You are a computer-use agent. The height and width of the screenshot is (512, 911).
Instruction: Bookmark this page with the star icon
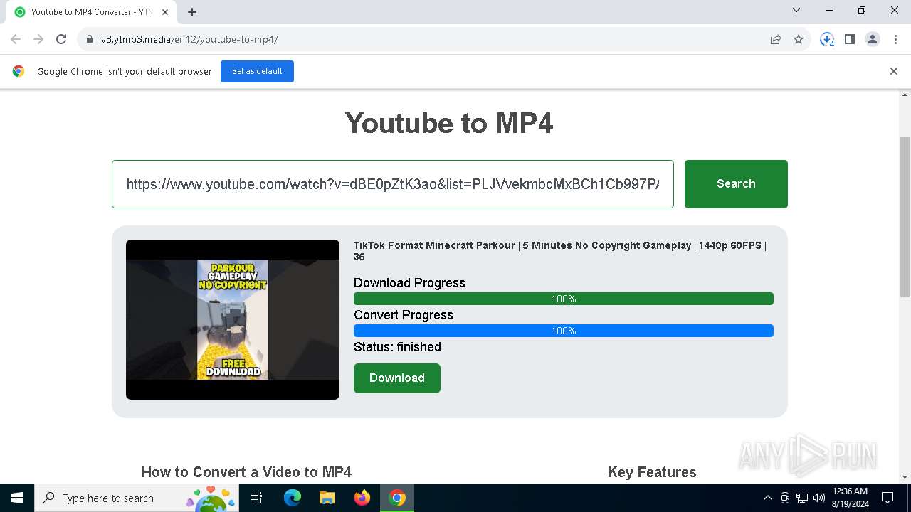pyautogui.click(x=799, y=39)
